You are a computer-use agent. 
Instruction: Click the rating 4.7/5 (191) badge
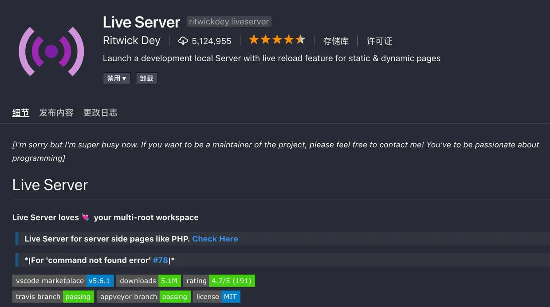tap(219, 281)
